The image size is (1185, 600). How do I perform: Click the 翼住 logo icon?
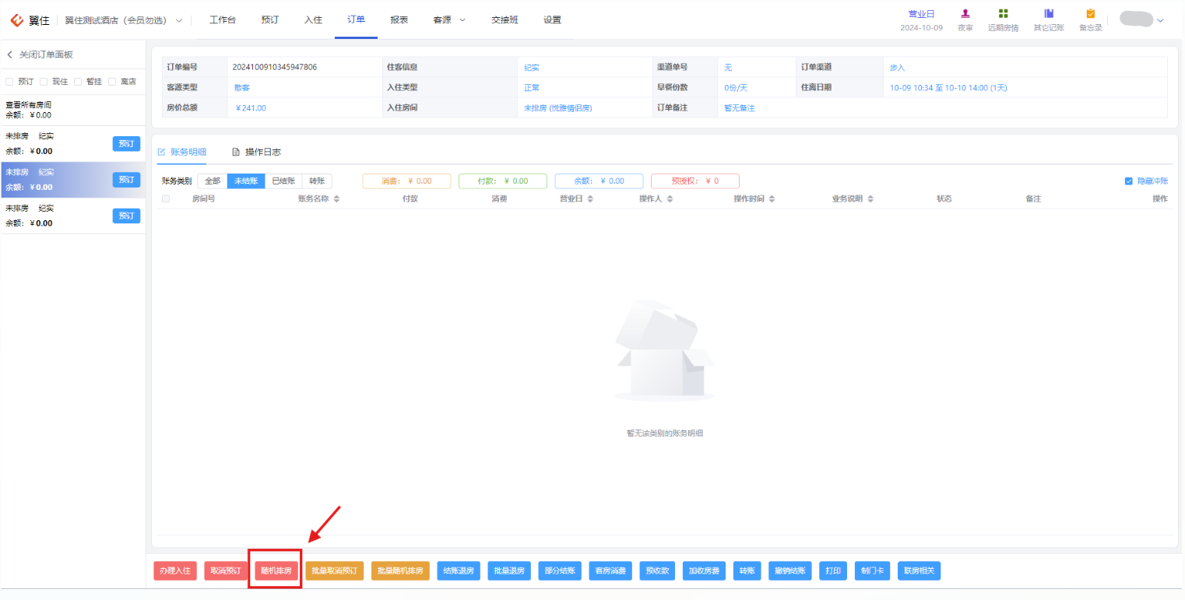click(x=17, y=20)
